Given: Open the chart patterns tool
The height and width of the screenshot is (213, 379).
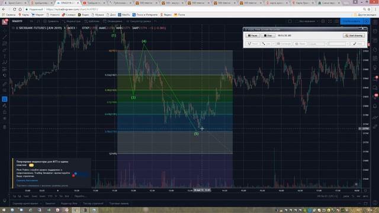Looking at the screenshot, I should pyautogui.click(x=5, y=63).
